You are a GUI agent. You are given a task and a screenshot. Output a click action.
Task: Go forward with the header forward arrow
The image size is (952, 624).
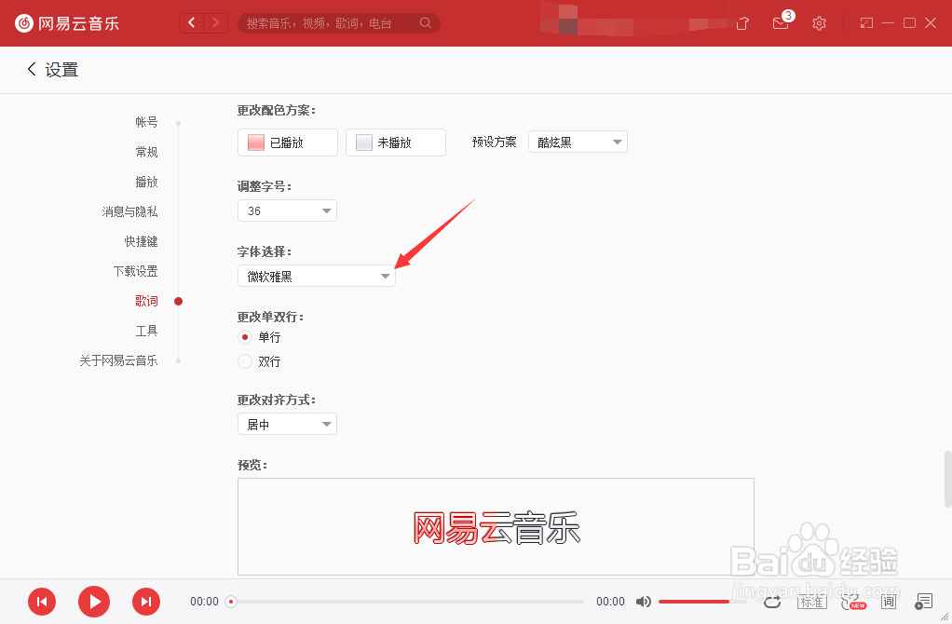click(x=215, y=23)
